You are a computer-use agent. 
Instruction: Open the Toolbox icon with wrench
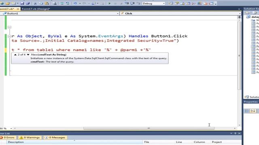point(194,3)
